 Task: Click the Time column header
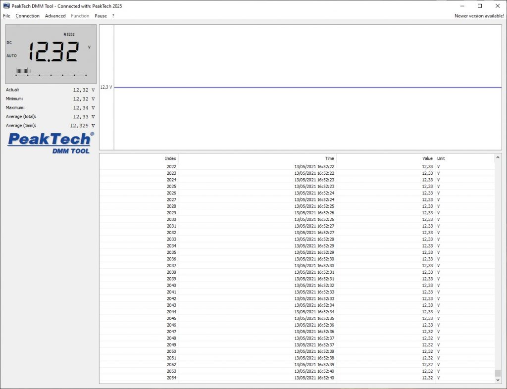tap(329, 158)
